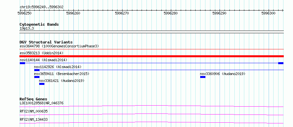Viewport: 293px width, 127px height.
Task: Select the nsv3361421 blue variant block
Action: click(42, 84)
